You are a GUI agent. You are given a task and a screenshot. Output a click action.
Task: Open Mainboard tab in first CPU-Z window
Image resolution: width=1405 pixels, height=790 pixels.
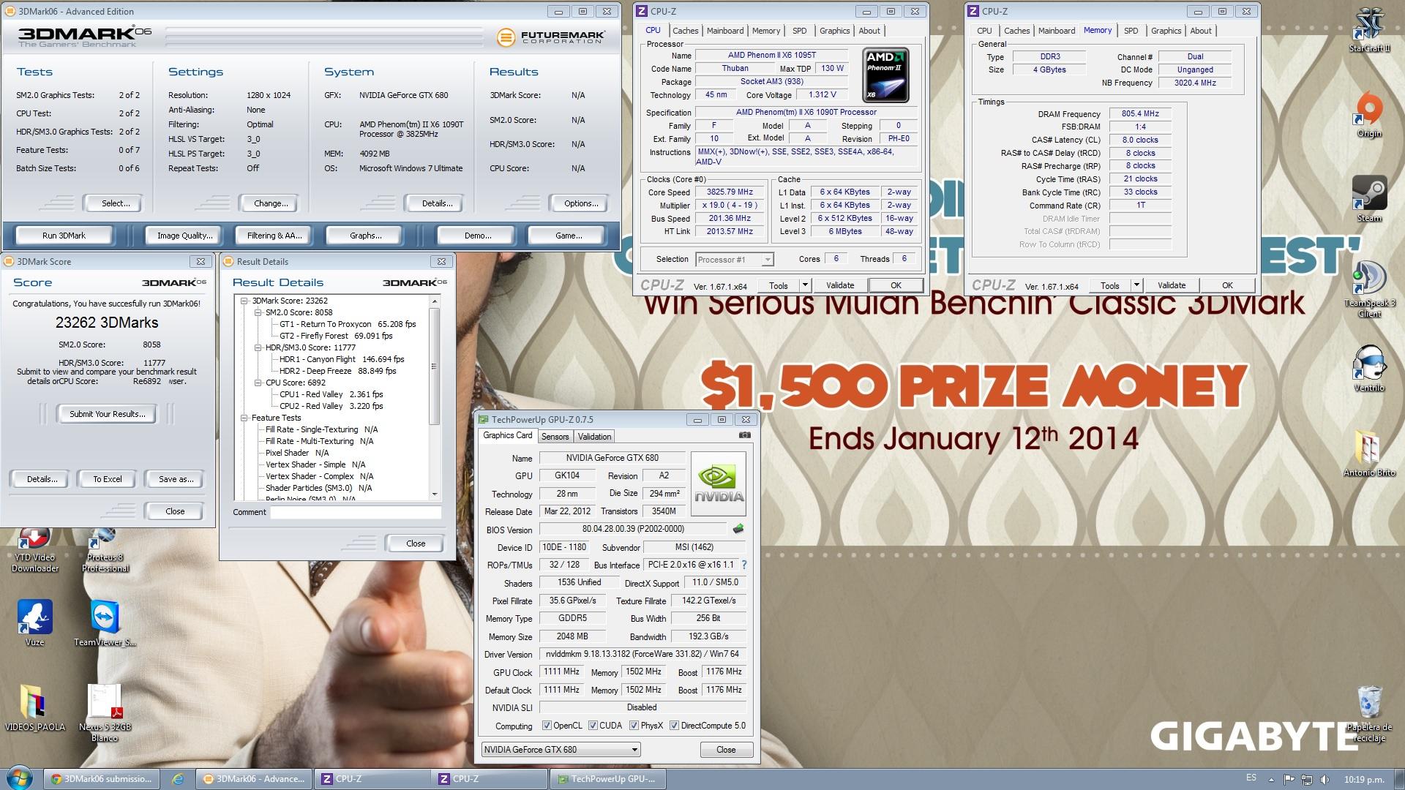(x=725, y=31)
